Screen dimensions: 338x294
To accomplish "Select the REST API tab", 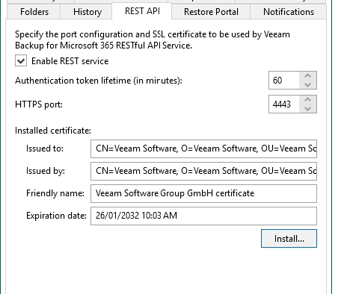I will pyautogui.click(x=142, y=11).
